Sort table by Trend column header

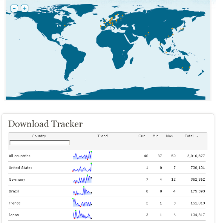click(x=103, y=136)
